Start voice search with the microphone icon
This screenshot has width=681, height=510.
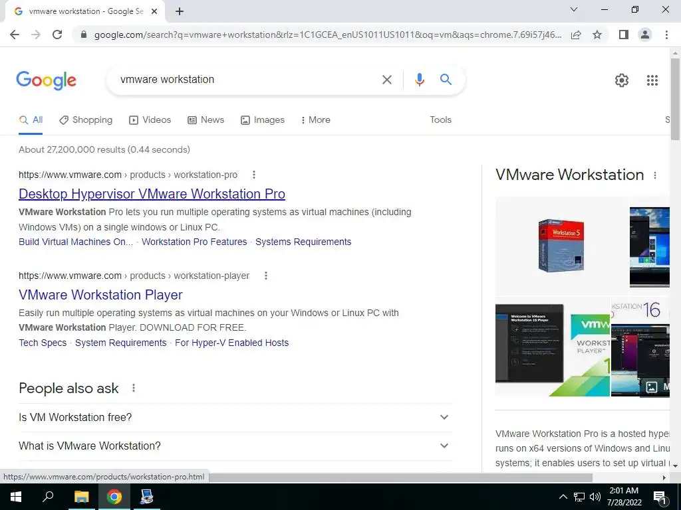pos(419,80)
